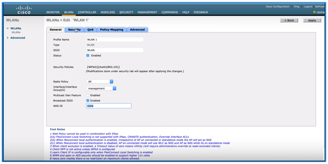Image resolution: width=328 pixels, height=164 pixels.
Task: Switch to the QoS tab
Action: click(90, 30)
